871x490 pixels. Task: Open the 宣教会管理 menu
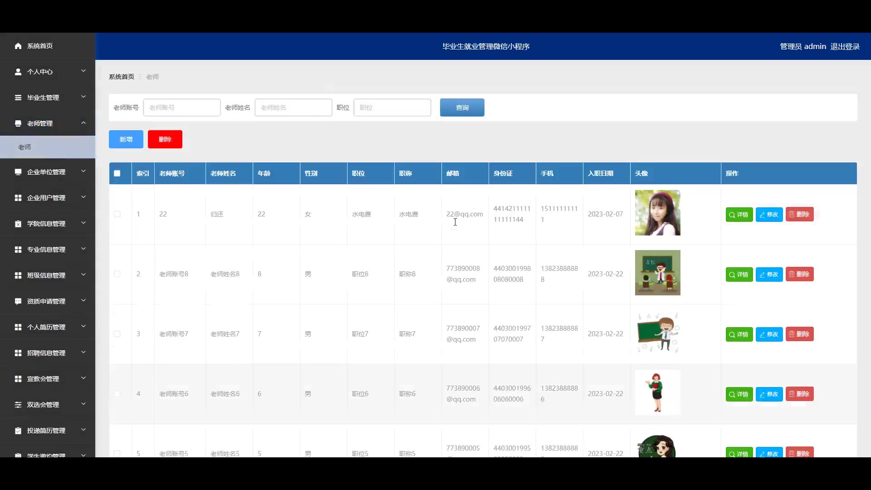click(x=48, y=379)
